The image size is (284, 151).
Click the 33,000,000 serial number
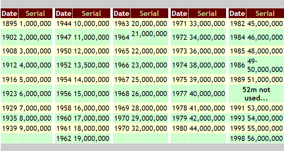coord(207,23)
